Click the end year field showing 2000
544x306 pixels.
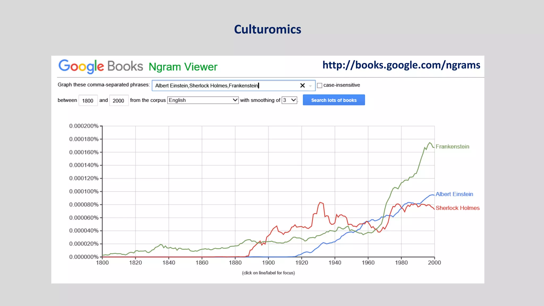pyautogui.click(x=119, y=100)
